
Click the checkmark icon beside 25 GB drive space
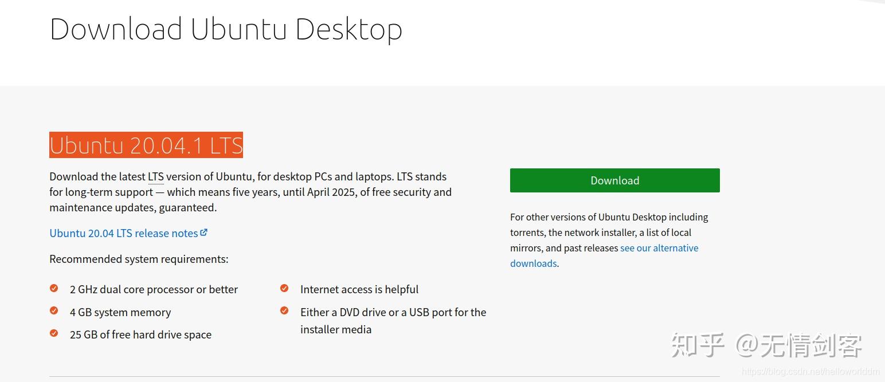[x=54, y=333]
